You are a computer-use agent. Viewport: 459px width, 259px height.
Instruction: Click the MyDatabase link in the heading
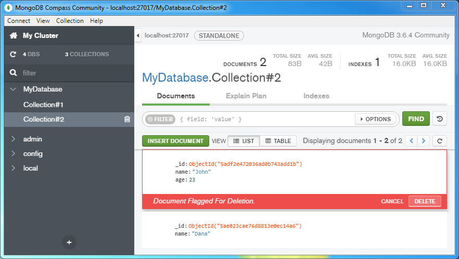click(x=175, y=78)
